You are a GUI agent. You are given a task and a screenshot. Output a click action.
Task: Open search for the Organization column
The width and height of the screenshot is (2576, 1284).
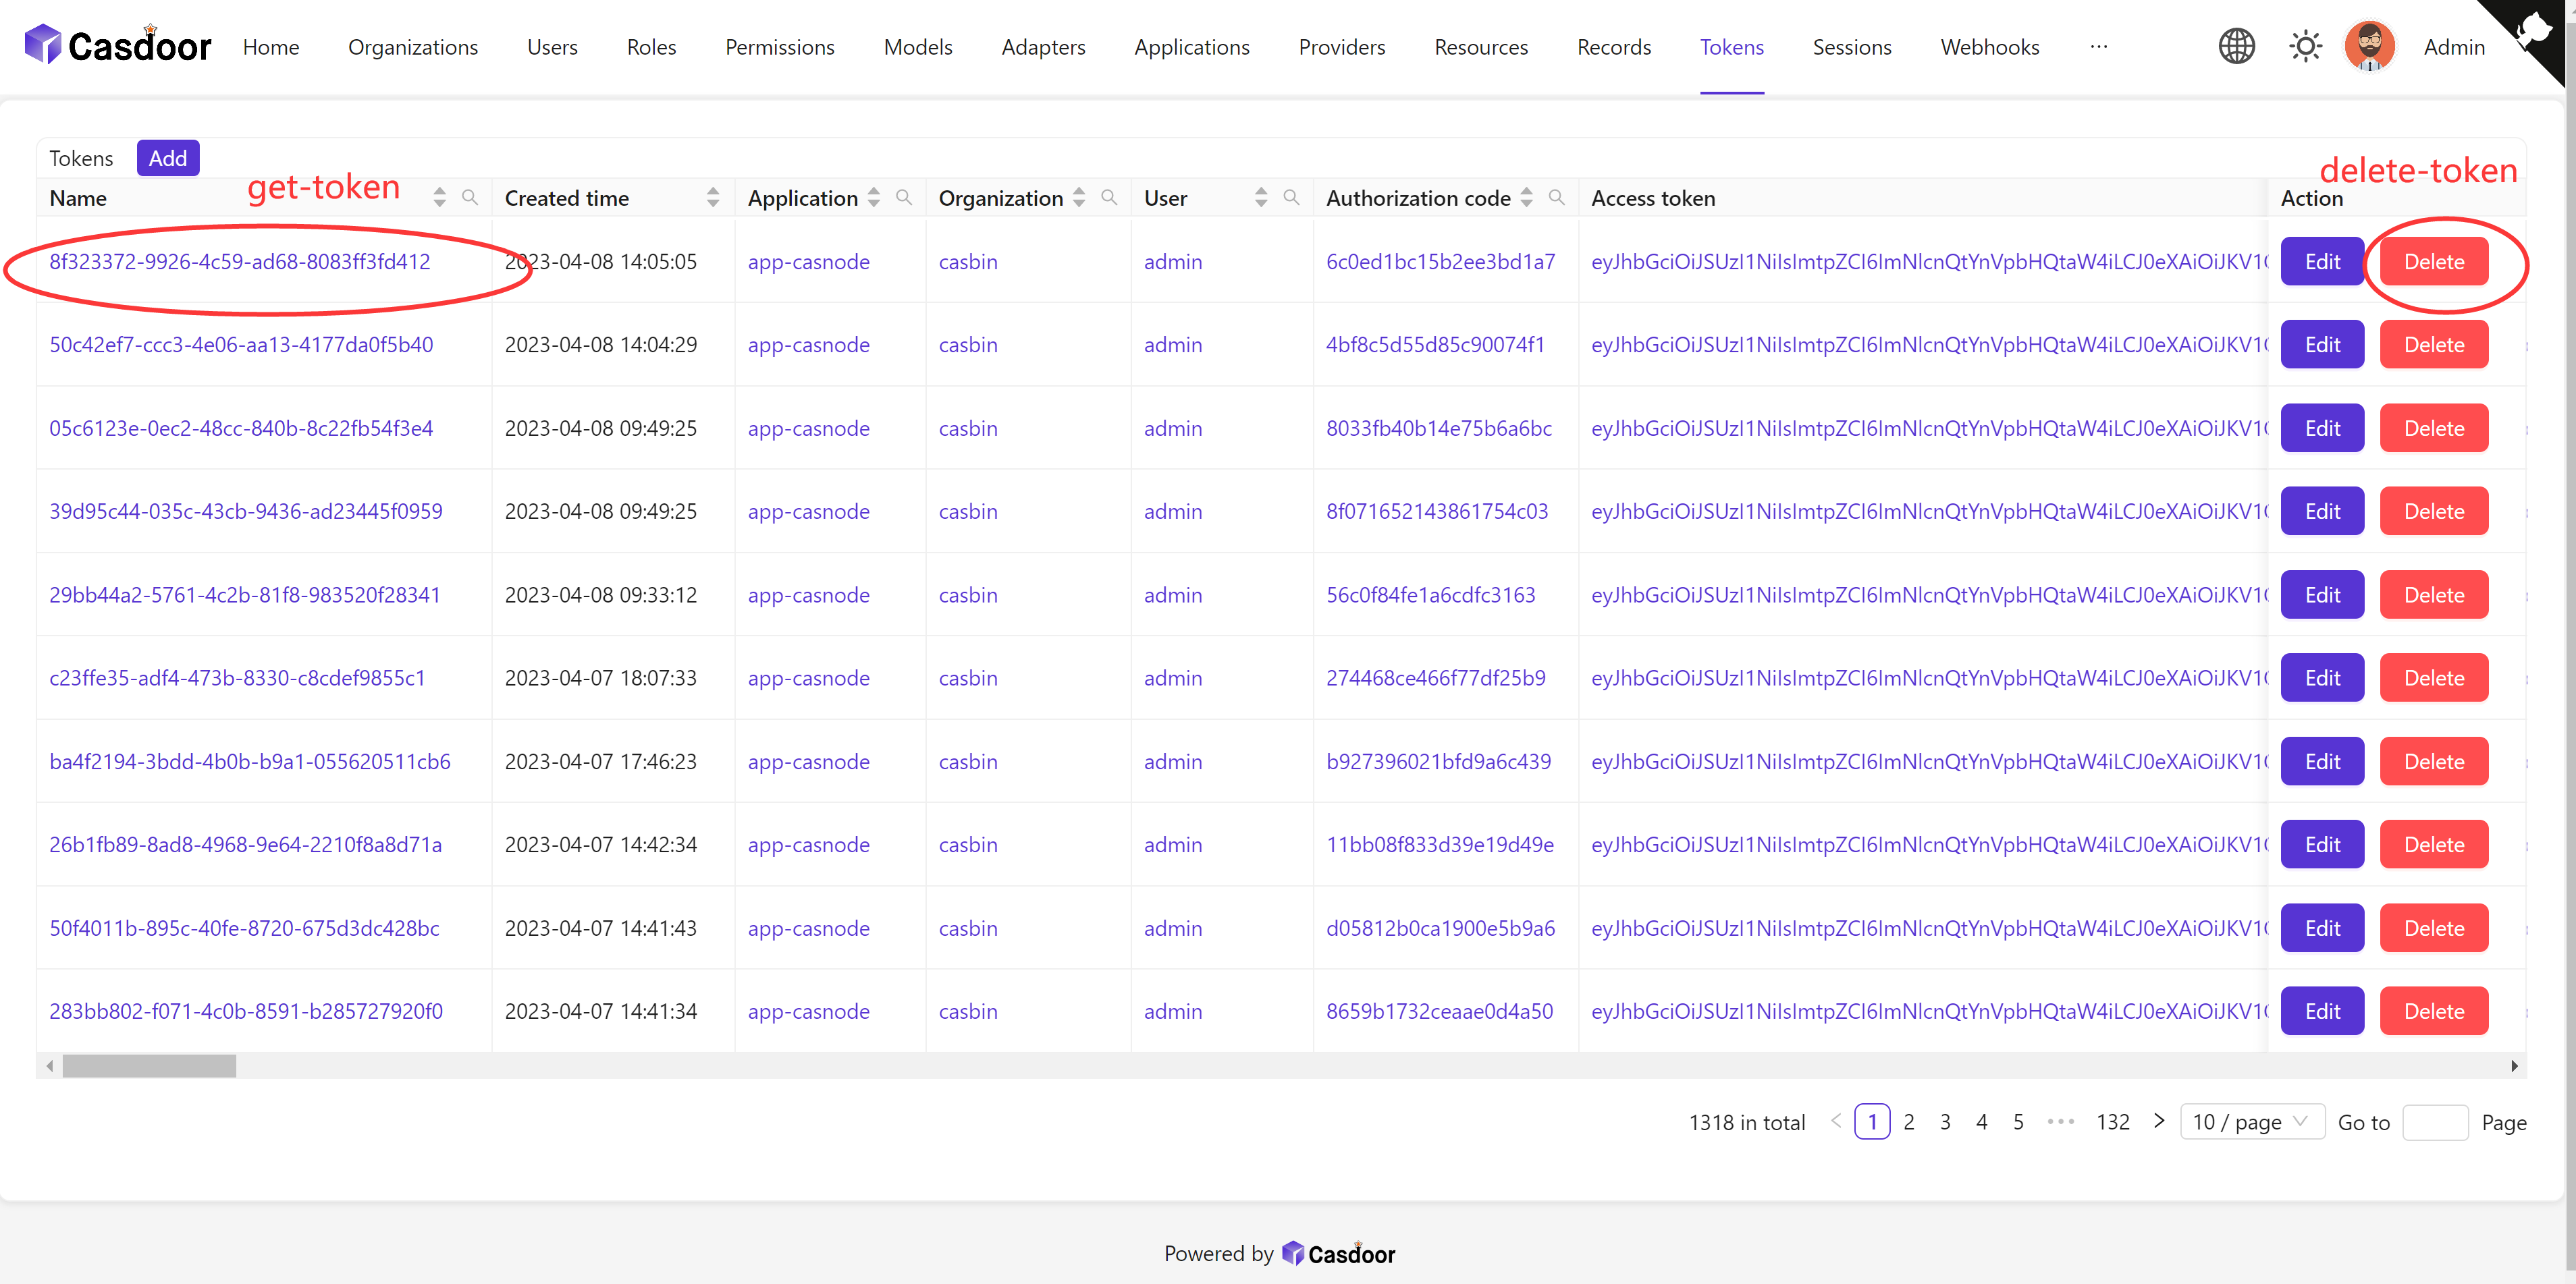point(1110,197)
